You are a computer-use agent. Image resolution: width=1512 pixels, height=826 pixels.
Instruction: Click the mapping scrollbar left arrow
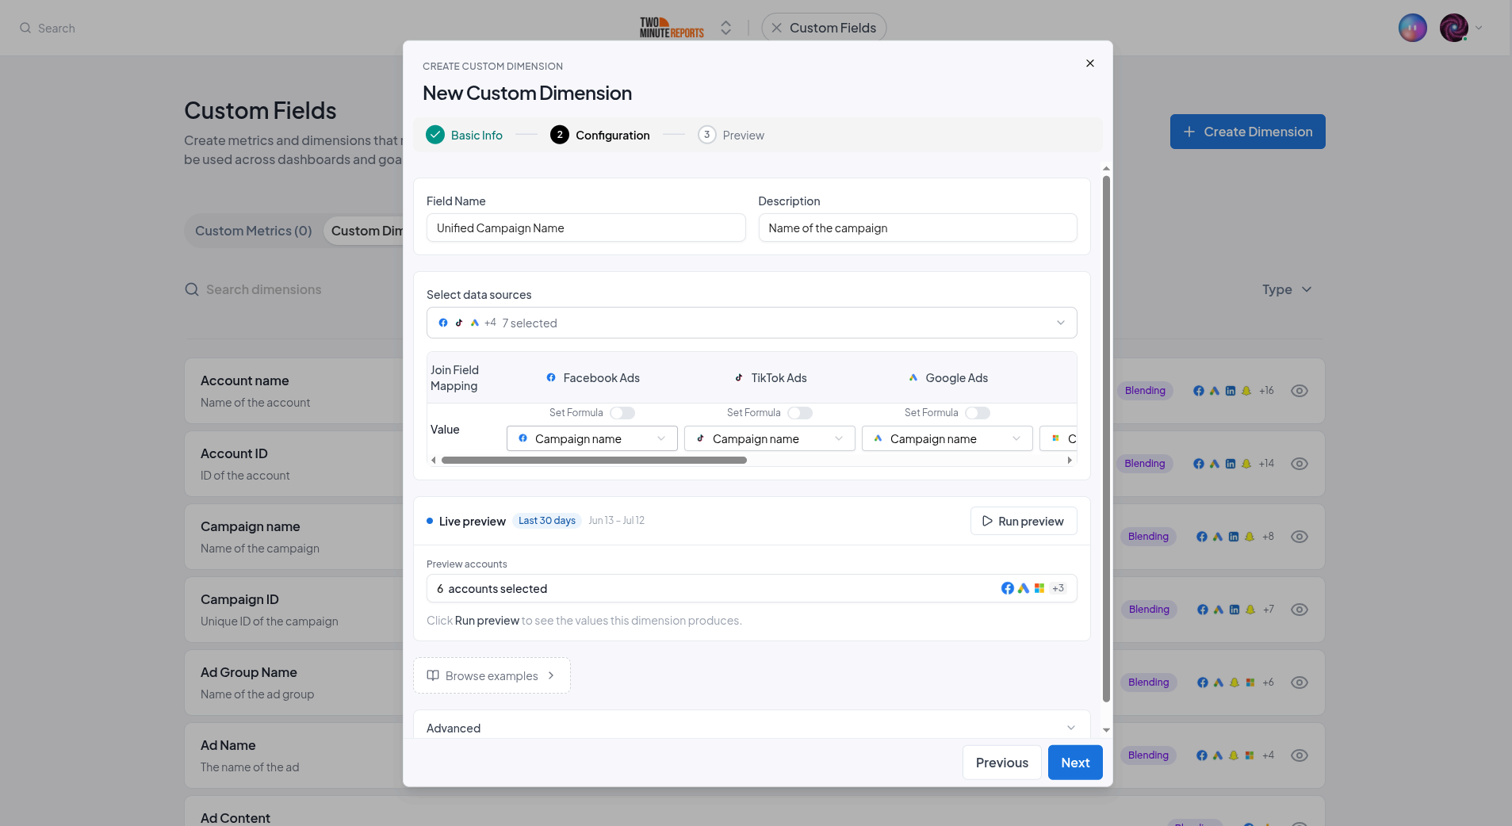pyautogui.click(x=433, y=460)
